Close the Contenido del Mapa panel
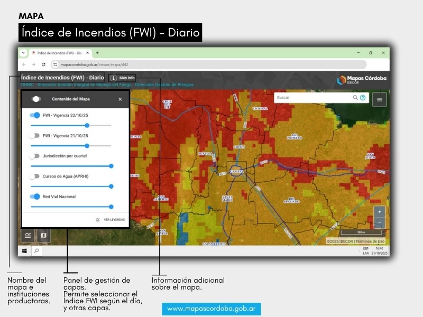Viewport: 423px width, 317px height. pyautogui.click(x=120, y=99)
